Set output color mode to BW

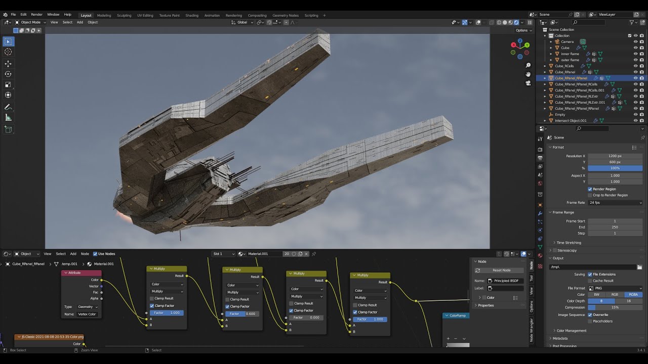click(597, 295)
